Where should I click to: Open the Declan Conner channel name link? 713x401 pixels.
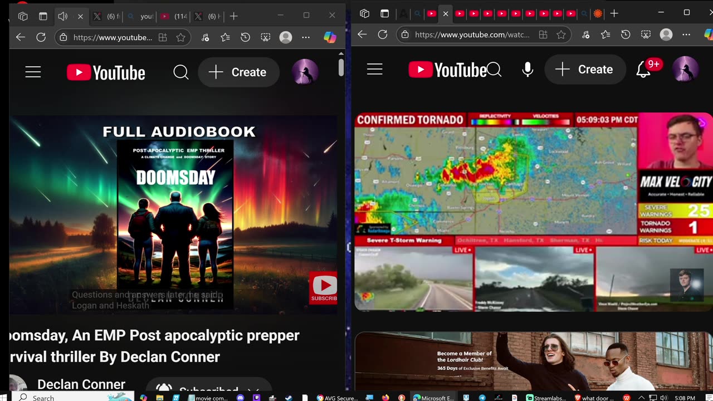(81, 384)
